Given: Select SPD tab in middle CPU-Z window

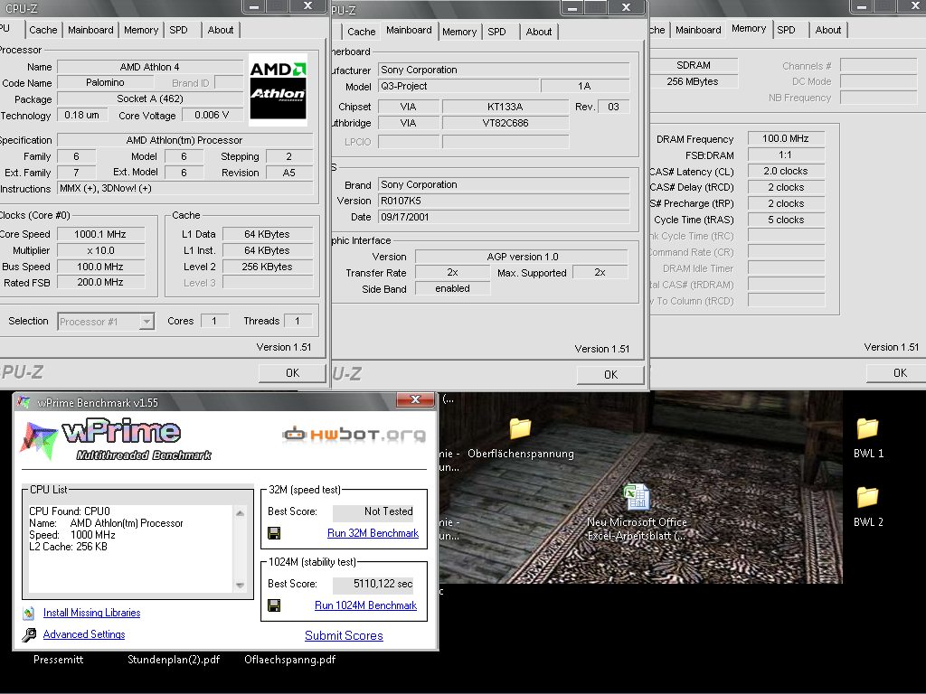Looking at the screenshot, I should pos(496,32).
